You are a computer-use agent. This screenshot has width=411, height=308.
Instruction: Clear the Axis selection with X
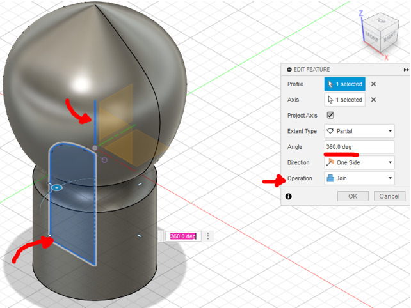click(373, 100)
